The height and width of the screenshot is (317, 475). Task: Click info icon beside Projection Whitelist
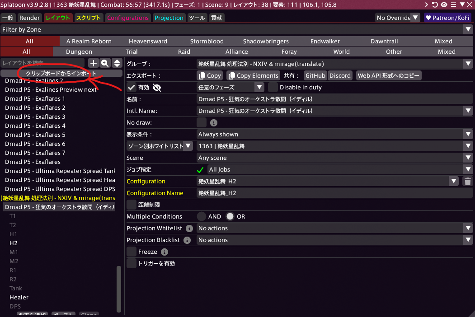click(189, 228)
